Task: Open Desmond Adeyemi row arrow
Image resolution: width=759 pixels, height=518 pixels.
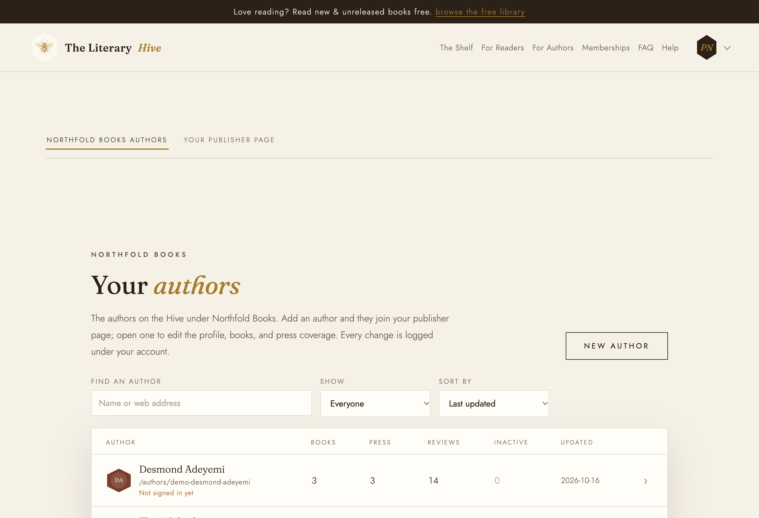Action: [x=645, y=481]
